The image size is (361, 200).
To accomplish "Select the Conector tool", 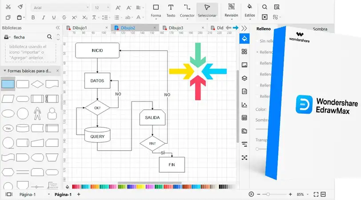I will [x=187, y=11].
